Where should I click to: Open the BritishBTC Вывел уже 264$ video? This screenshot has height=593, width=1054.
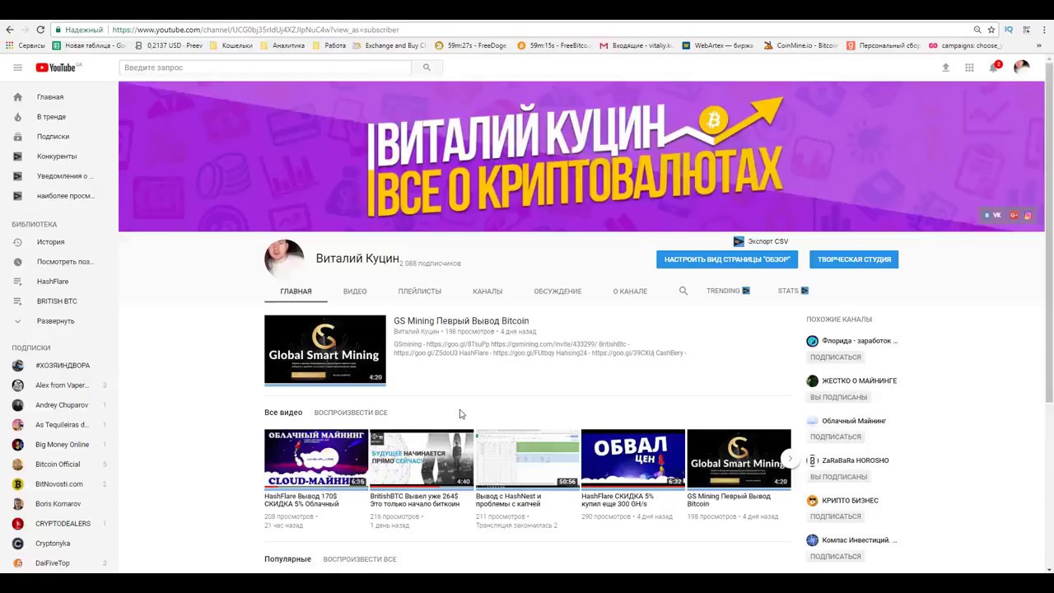click(x=422, y=459)
